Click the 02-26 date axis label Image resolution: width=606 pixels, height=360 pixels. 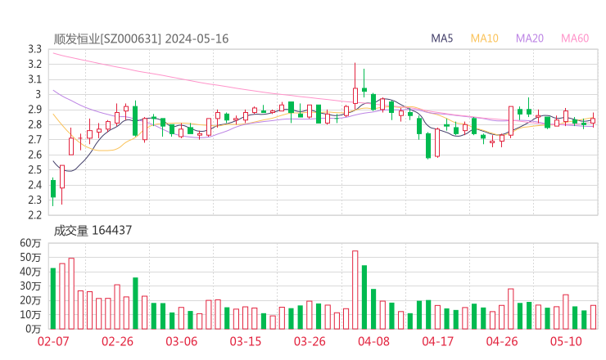tap(117, 341)
